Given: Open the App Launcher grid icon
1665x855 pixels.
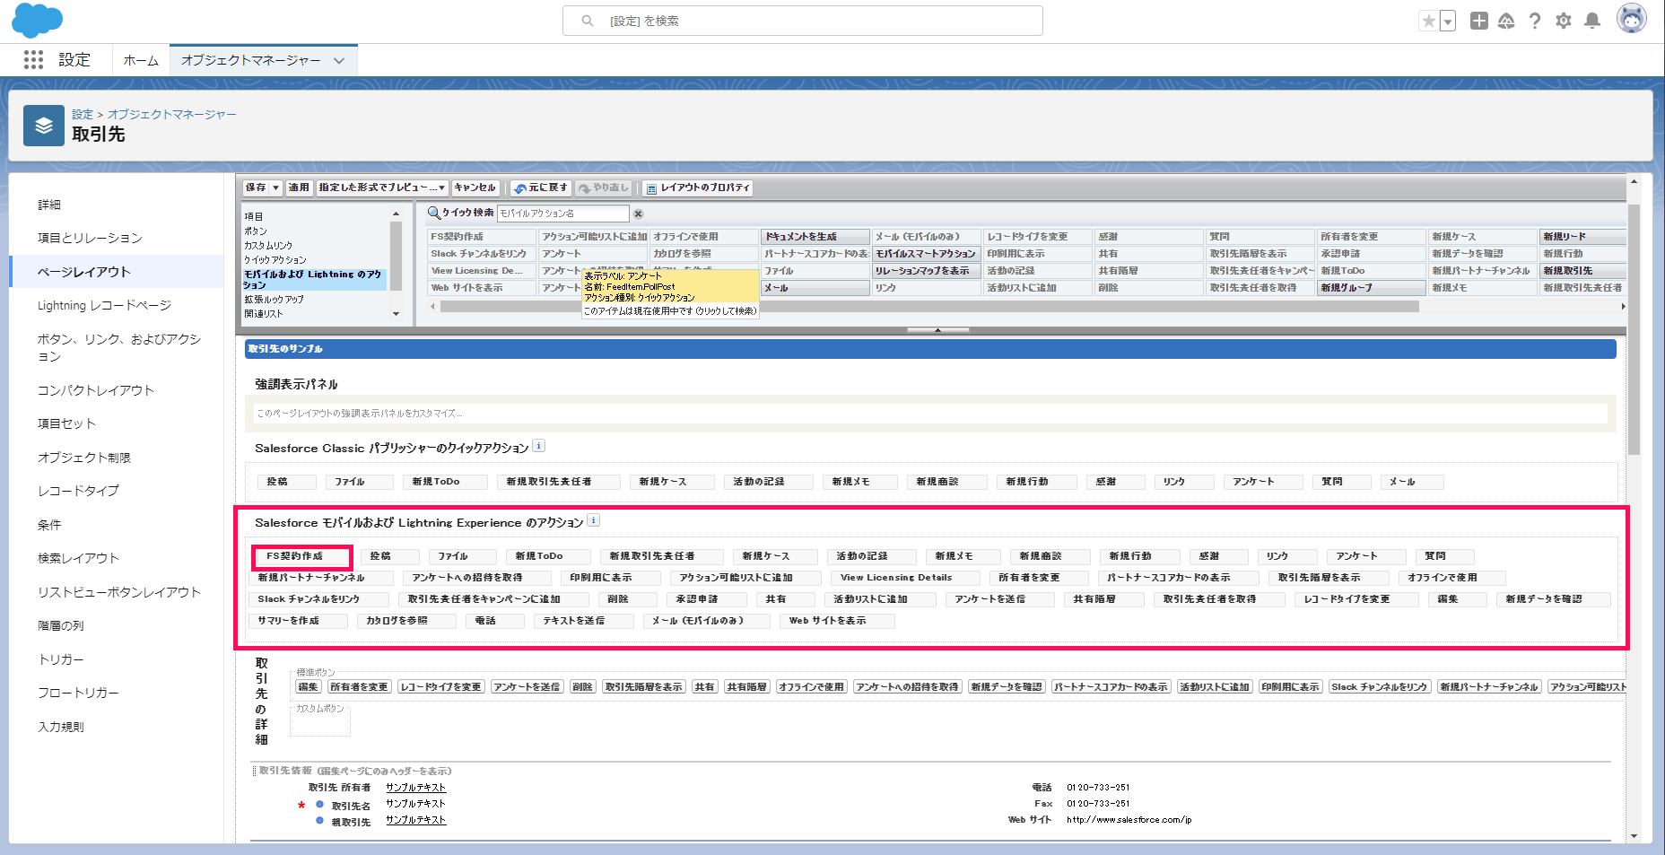Looking at the screenshot, I should [x=33, y=59].
